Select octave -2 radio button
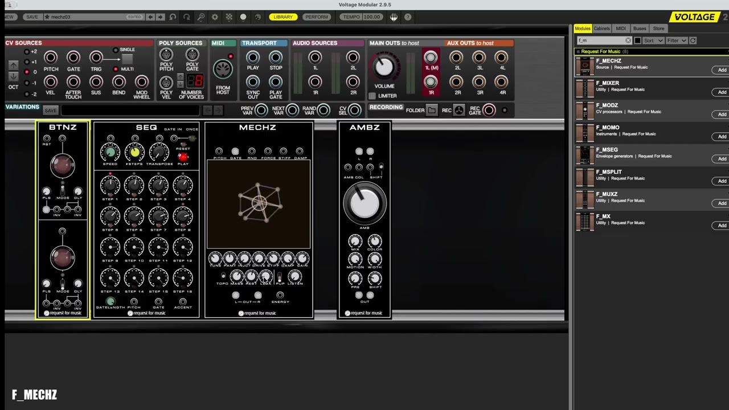Image resolution: width=729 pixels, height=410 pixels. (26, 93)
